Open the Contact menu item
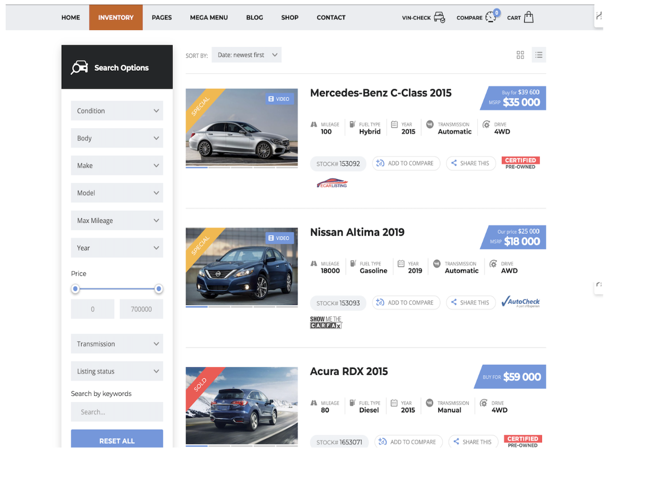The image size is (649, 481). 331,17
